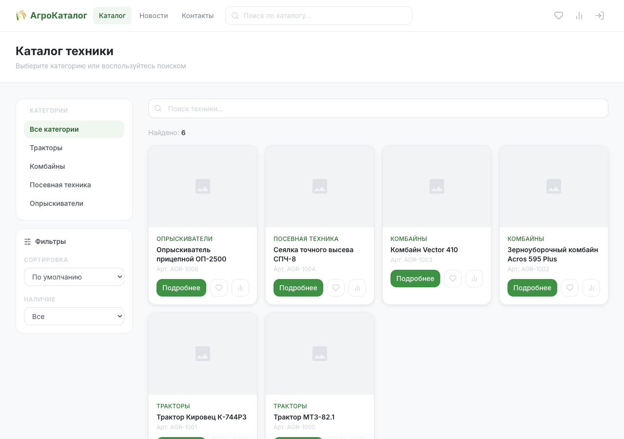Click the ОПРЫСКИВАТЕЛИ label on ОП-2500 card

point(184,239)
